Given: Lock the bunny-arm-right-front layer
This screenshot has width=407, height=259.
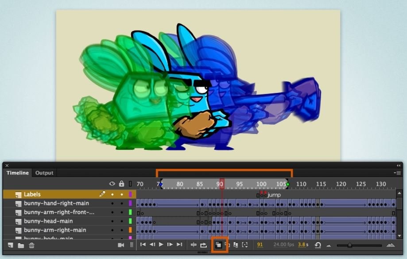Looking at the screenshot, I should (122, 213).
